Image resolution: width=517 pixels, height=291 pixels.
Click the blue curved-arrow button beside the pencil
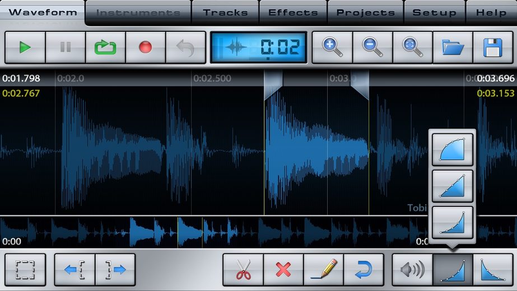364,270
